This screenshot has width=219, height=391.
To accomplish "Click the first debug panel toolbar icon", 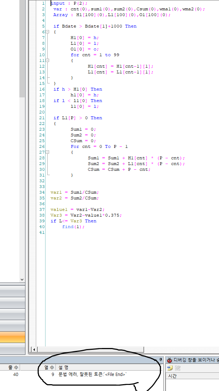I will [x=170, y=368].
